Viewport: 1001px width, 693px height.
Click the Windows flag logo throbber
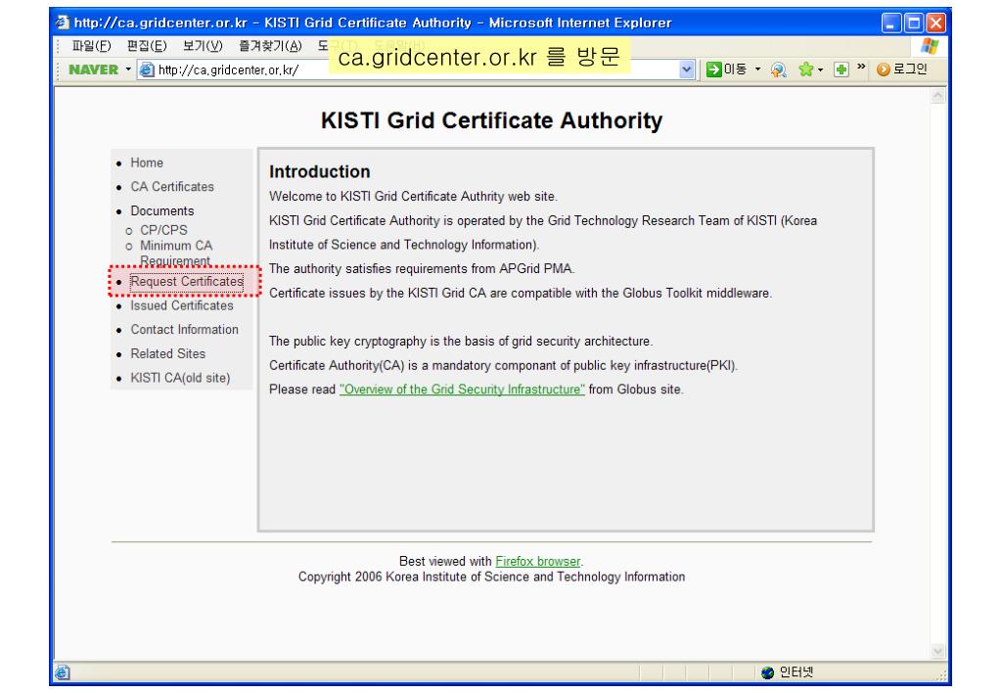pyautogui.click(x=930, y=46)
